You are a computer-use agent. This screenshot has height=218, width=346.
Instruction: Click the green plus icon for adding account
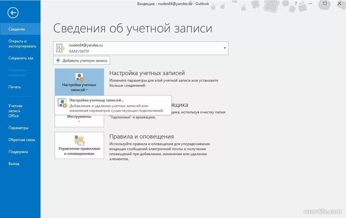click(58, 60)
